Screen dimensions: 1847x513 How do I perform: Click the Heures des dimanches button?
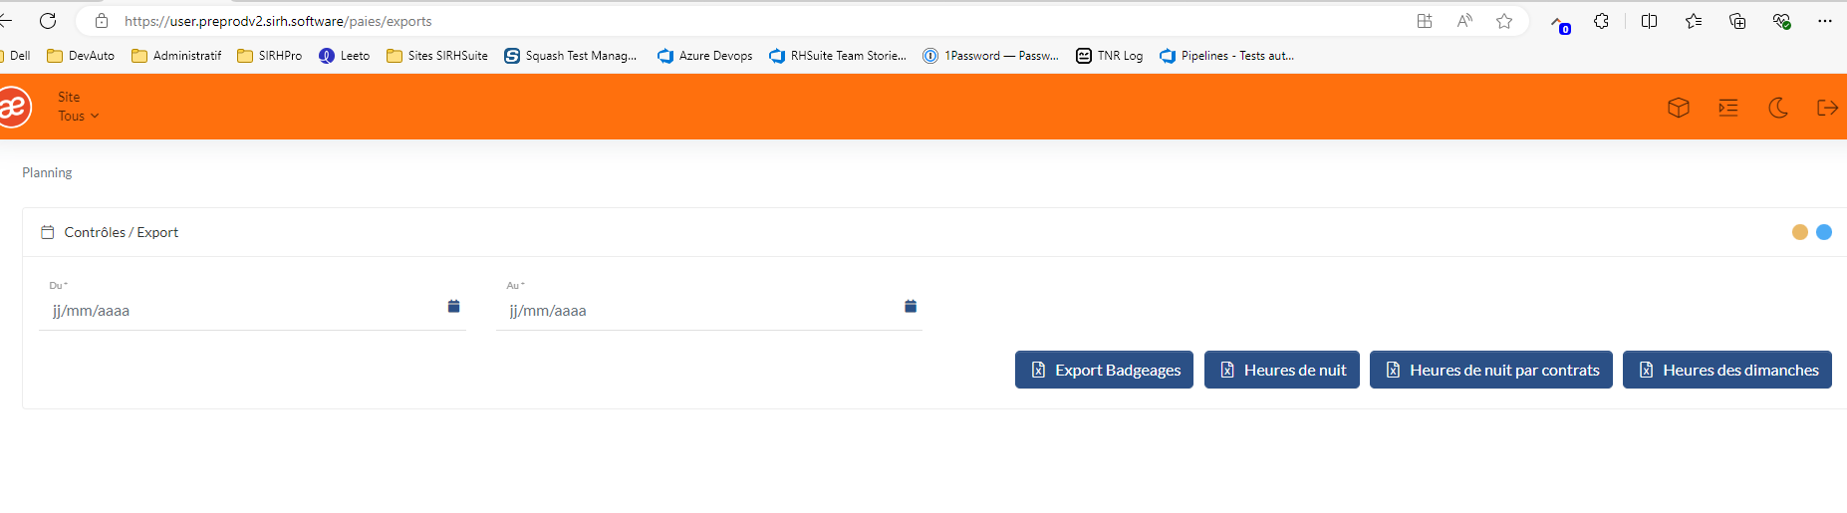tap(1727, 370)
